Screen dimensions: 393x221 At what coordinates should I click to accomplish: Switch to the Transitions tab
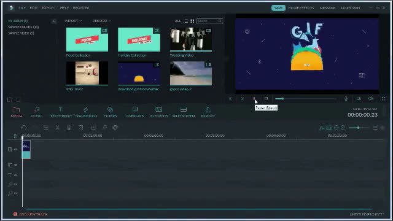click(x=86, y=112)
